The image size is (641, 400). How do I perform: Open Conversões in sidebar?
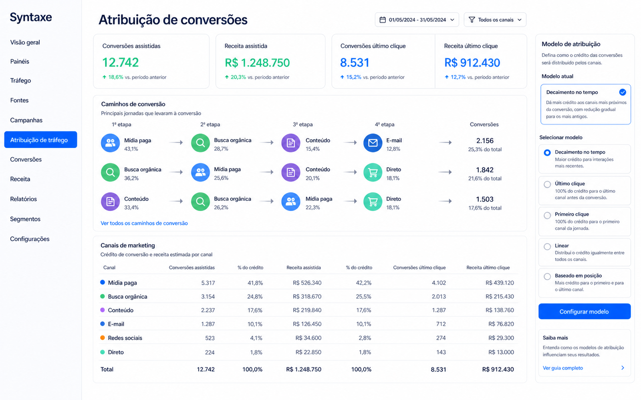click(26, 159)
